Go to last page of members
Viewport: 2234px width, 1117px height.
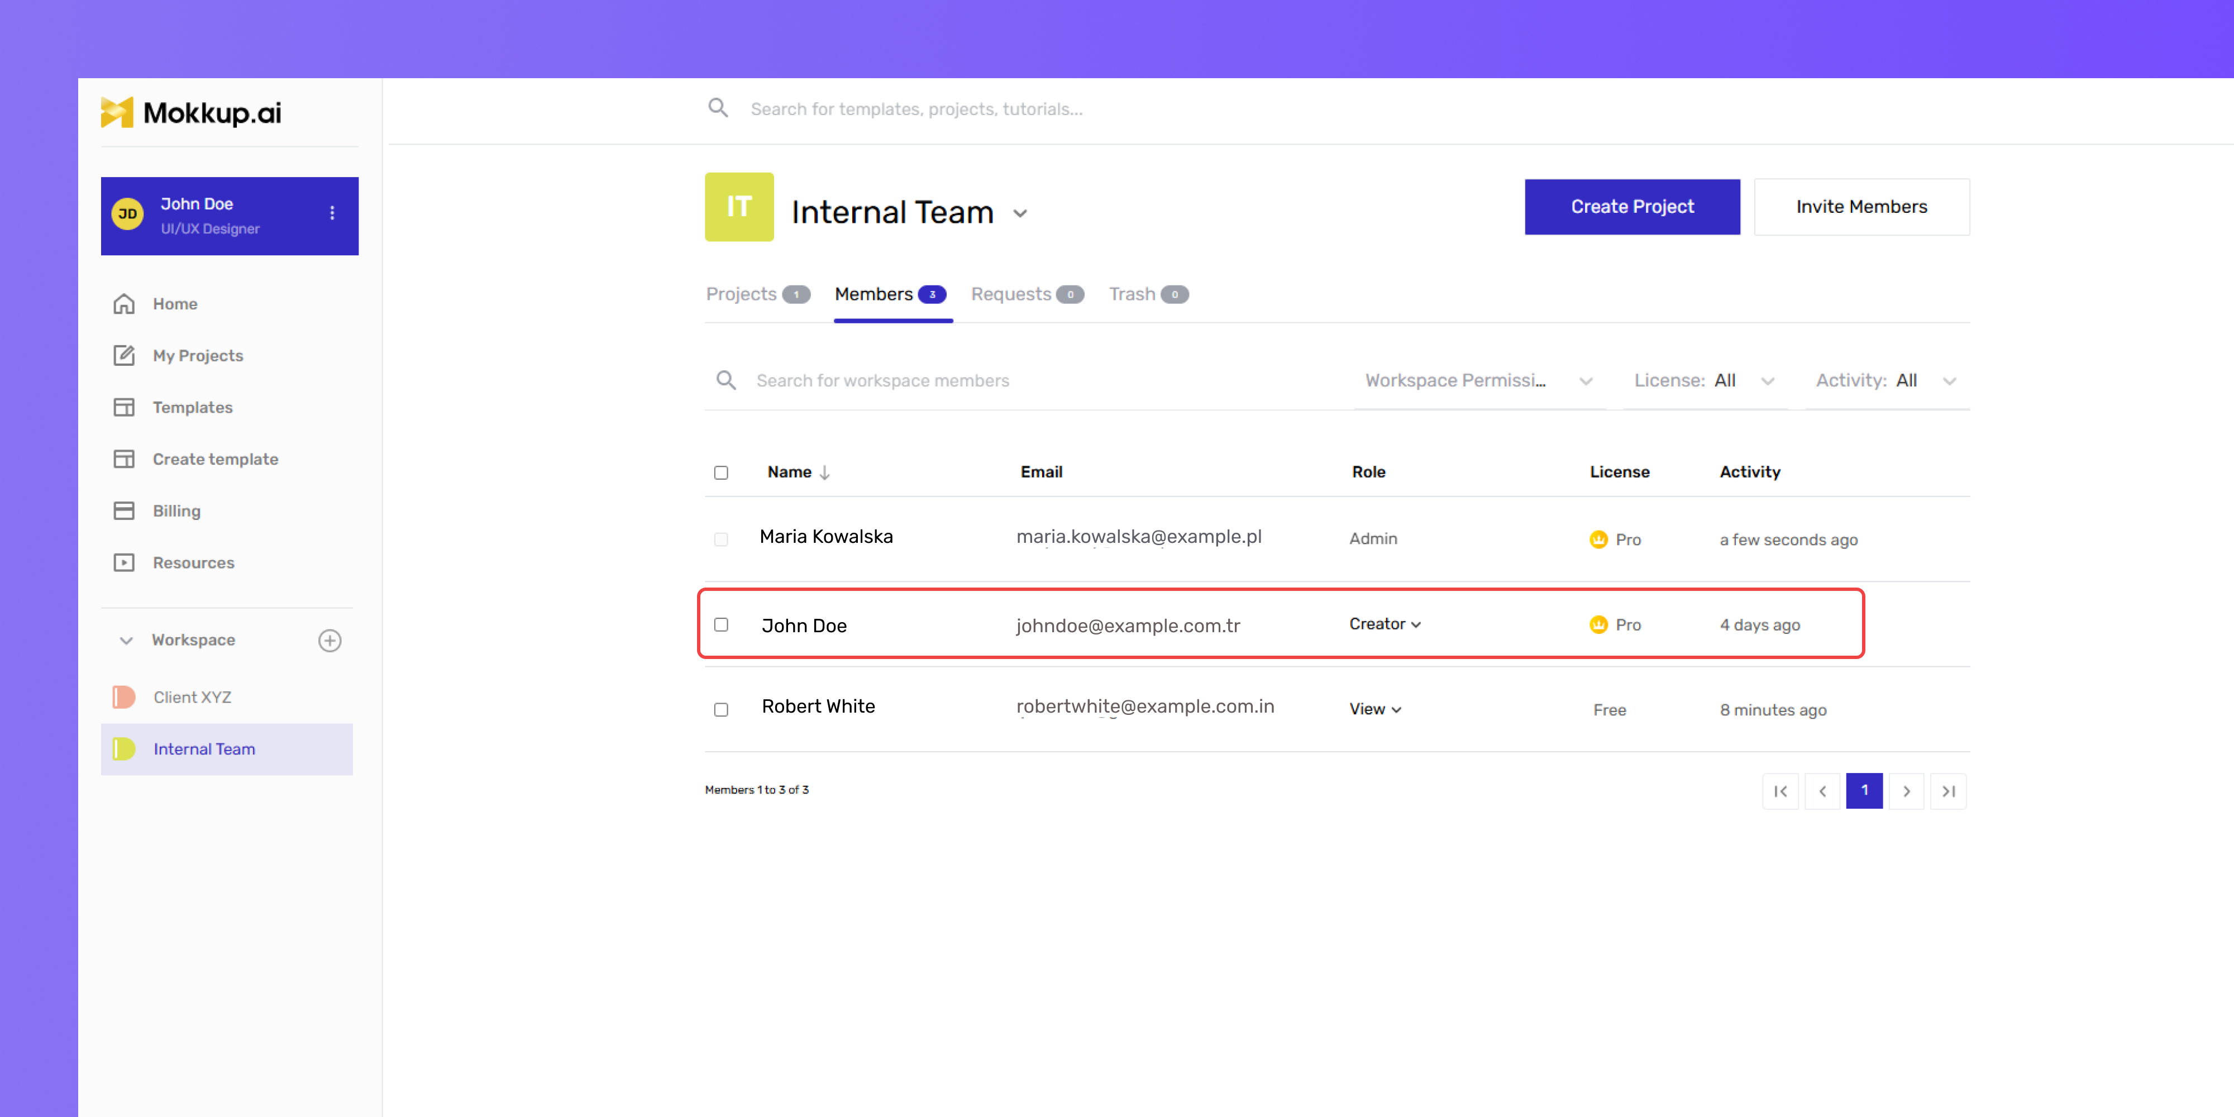click(x=1948, y=791)
